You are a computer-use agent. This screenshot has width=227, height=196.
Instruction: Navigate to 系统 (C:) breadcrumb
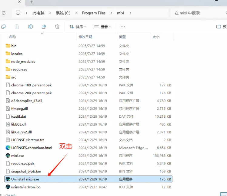(x=63, y=13)
